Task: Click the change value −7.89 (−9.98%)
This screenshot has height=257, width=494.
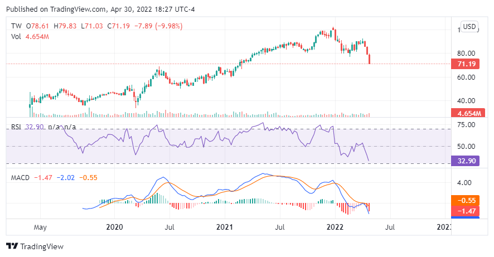Action: 158,26
